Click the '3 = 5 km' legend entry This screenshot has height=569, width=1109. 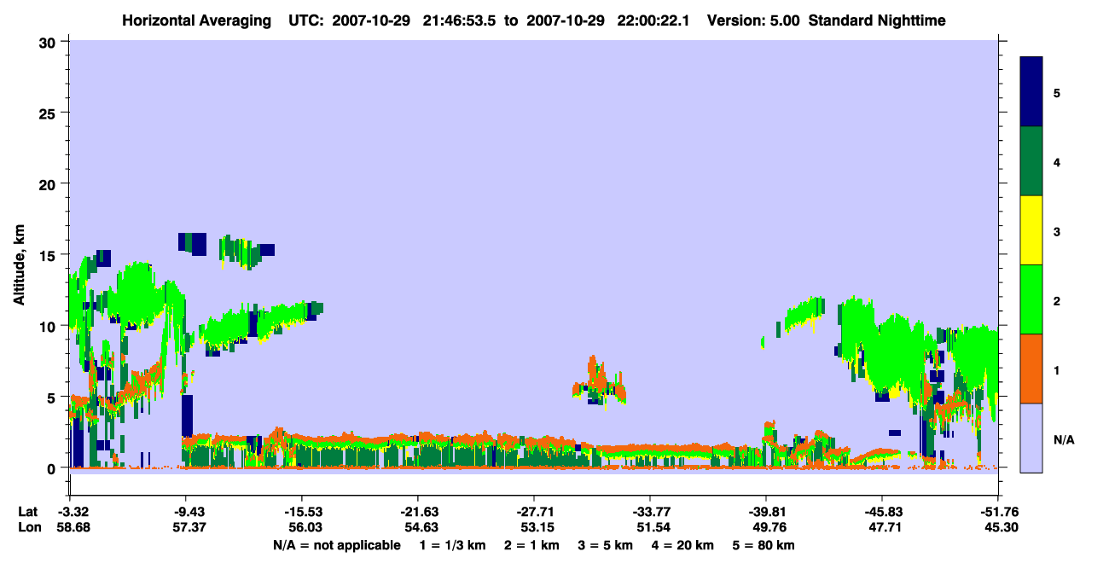(x=606, y=544)
